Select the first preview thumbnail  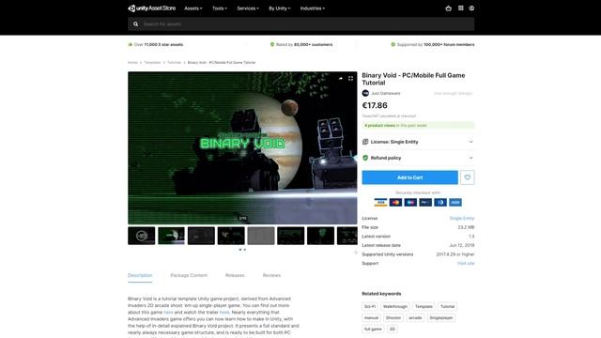[142, 236]
